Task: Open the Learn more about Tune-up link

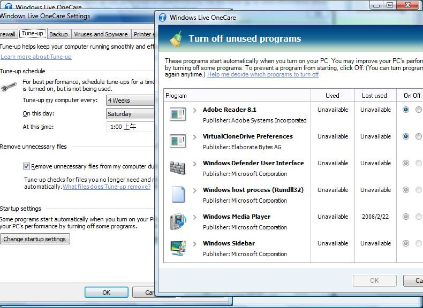Action: click(36, 57)
